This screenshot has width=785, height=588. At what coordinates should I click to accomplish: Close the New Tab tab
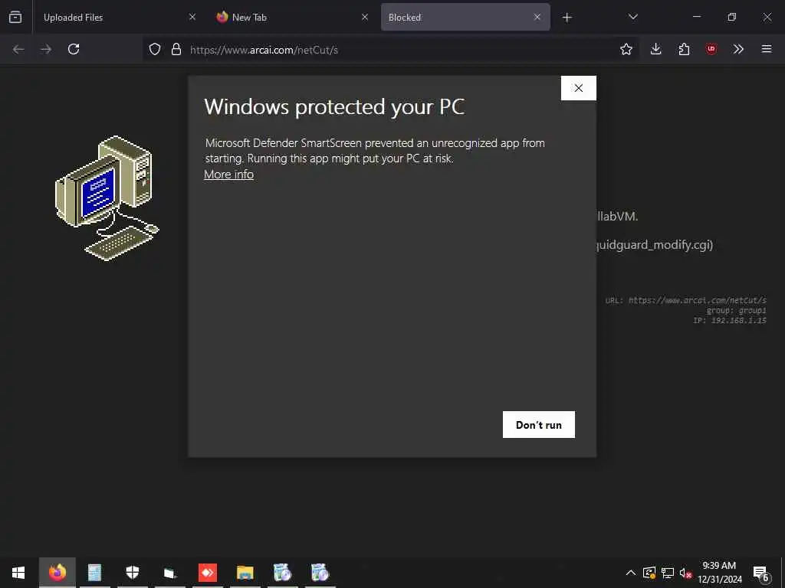(x=365, y=17)
